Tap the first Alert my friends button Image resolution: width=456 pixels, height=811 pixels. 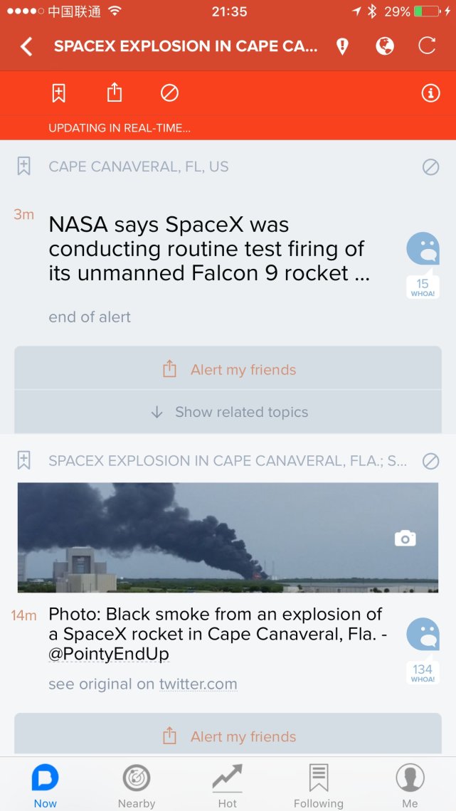click(228, 369)
